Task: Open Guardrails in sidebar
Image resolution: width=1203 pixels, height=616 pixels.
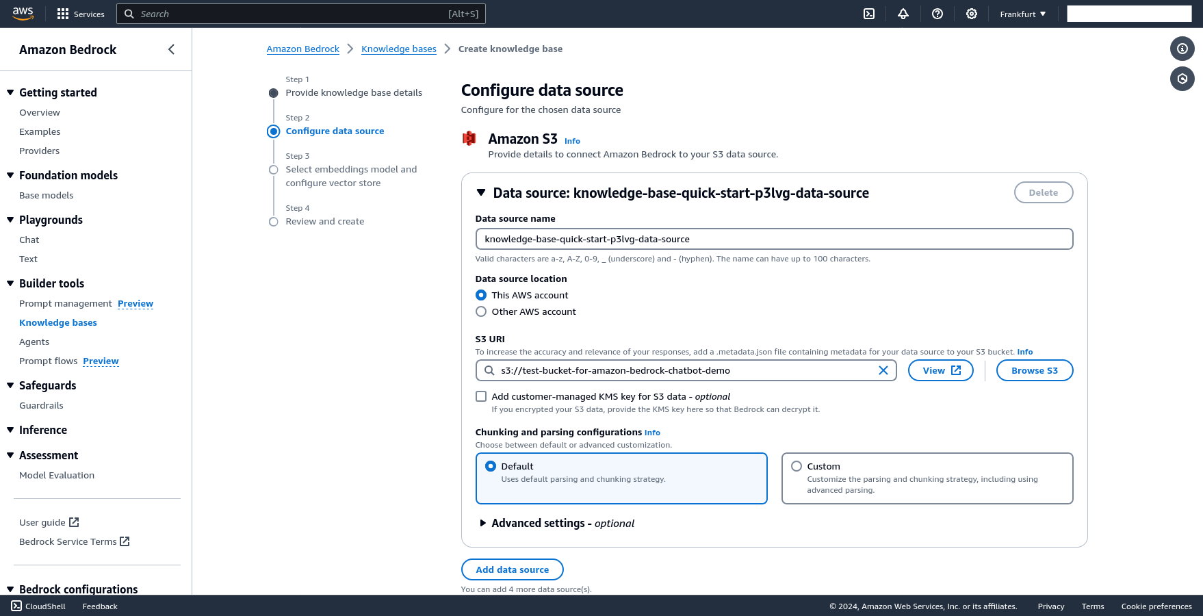Action: pyautogui.click(x=41, y=405)
